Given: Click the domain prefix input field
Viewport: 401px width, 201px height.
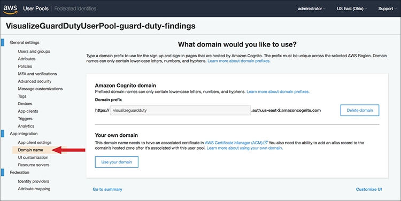Looking at the screenshot, I should tap(180, 110).
